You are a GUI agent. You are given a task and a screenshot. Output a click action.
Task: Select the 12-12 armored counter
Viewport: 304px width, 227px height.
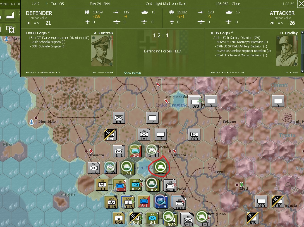pos(120,185)
